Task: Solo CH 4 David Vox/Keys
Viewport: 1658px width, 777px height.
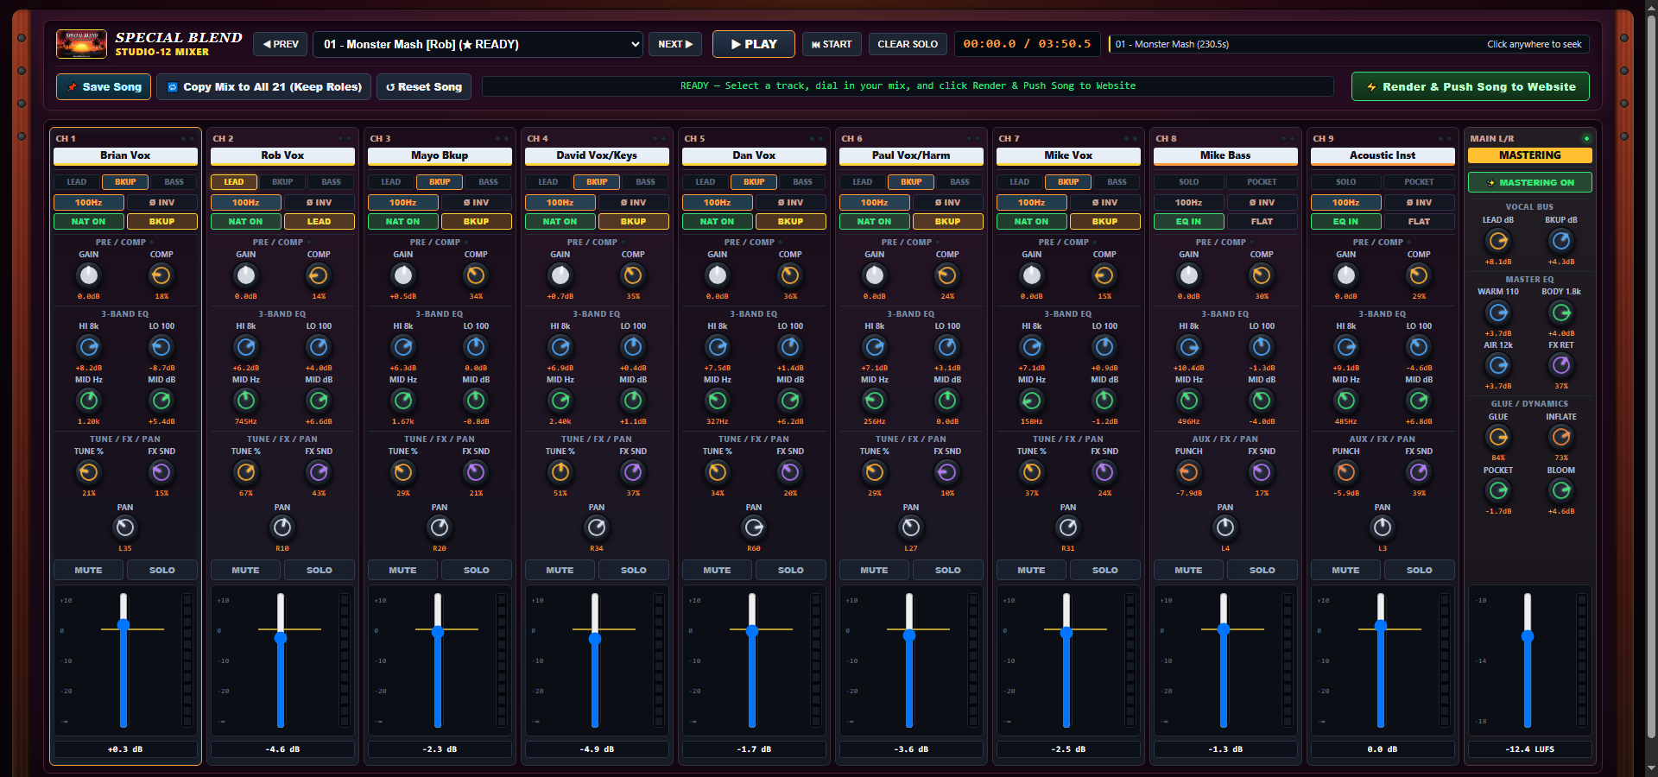Action: coord(633,570)
